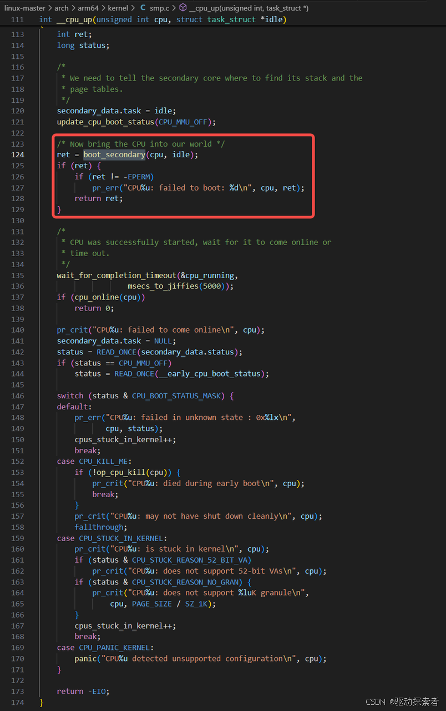Open the arm64 breadcrumb folder

(x=89, y=8)
